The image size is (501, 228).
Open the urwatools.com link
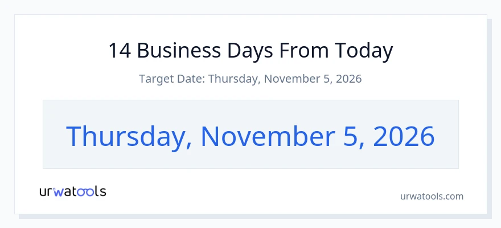[x=432, y=196]
